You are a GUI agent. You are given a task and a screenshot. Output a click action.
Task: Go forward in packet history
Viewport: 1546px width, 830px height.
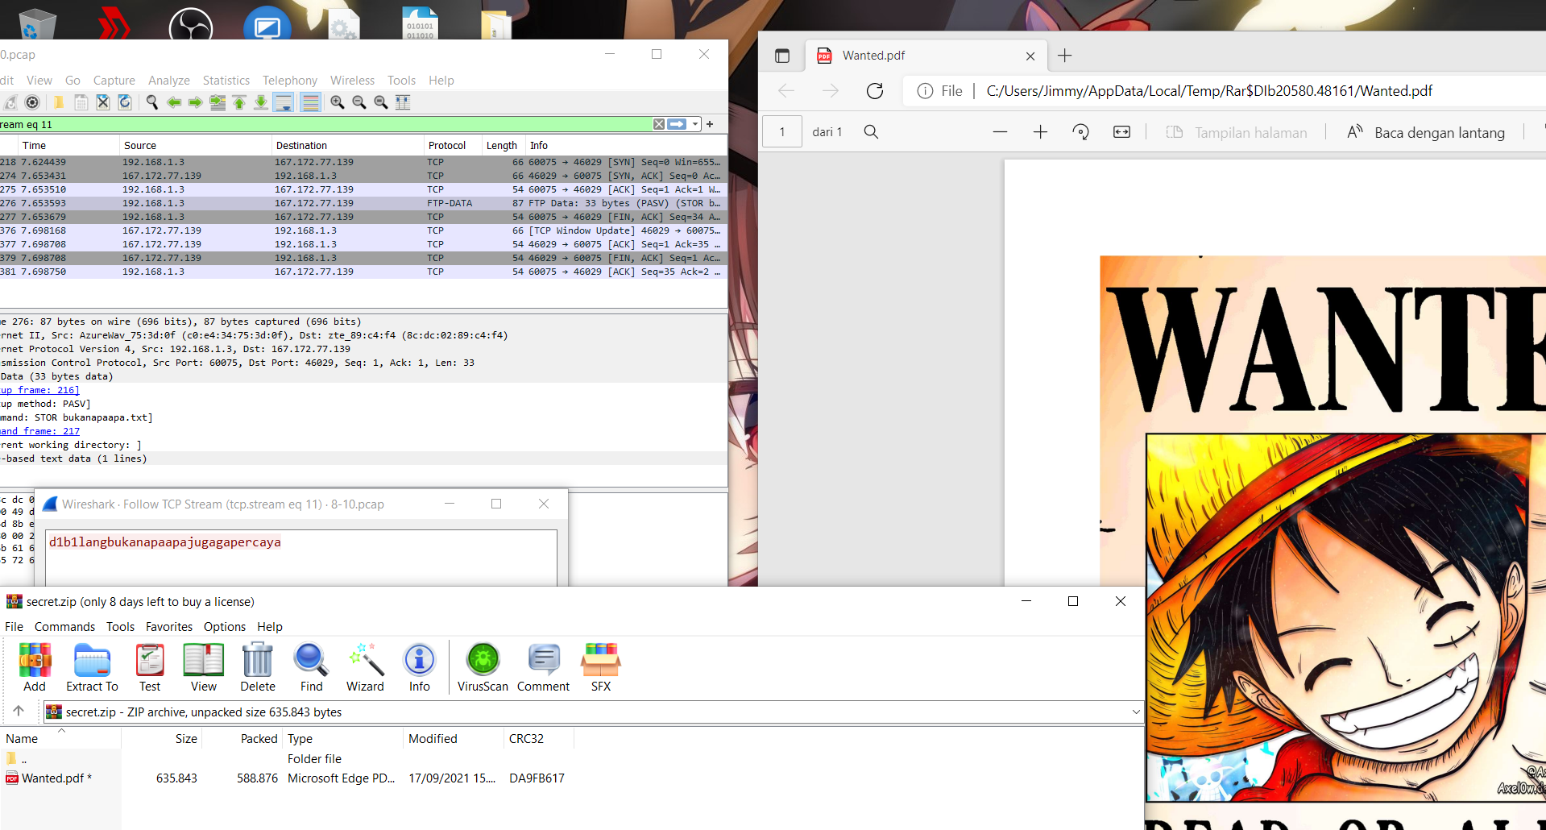click(195, 102)
